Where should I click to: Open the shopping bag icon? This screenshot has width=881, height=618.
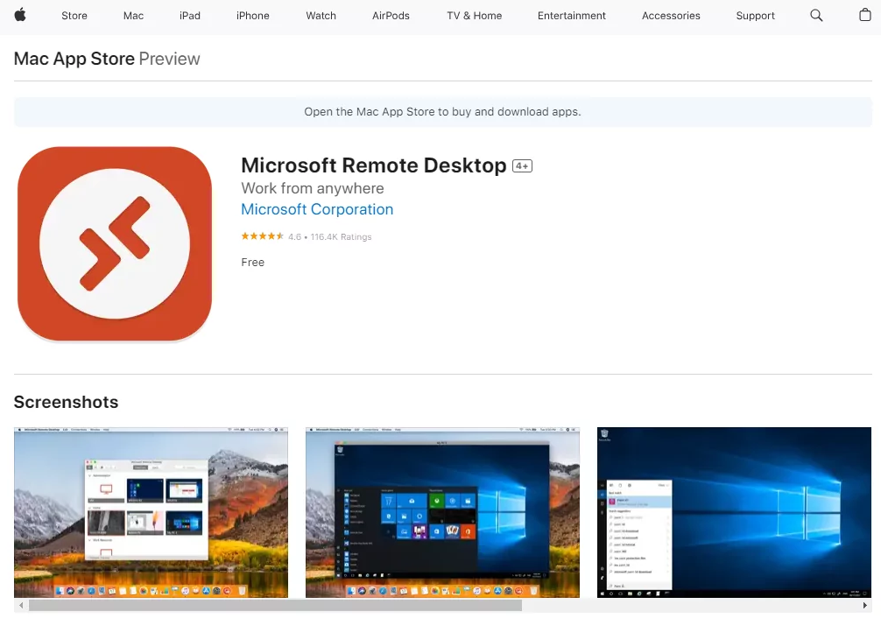864,15
